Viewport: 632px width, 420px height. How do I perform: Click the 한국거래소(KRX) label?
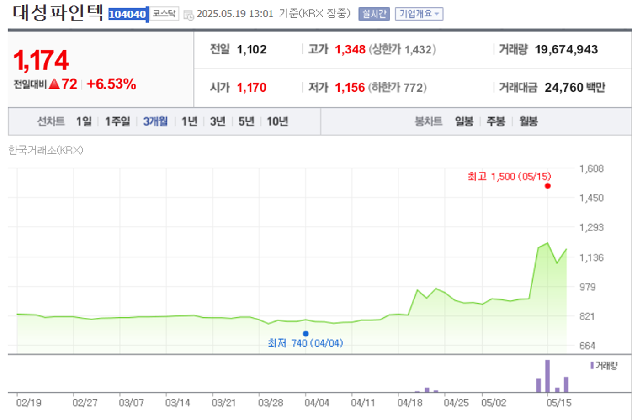click(46, 150)
